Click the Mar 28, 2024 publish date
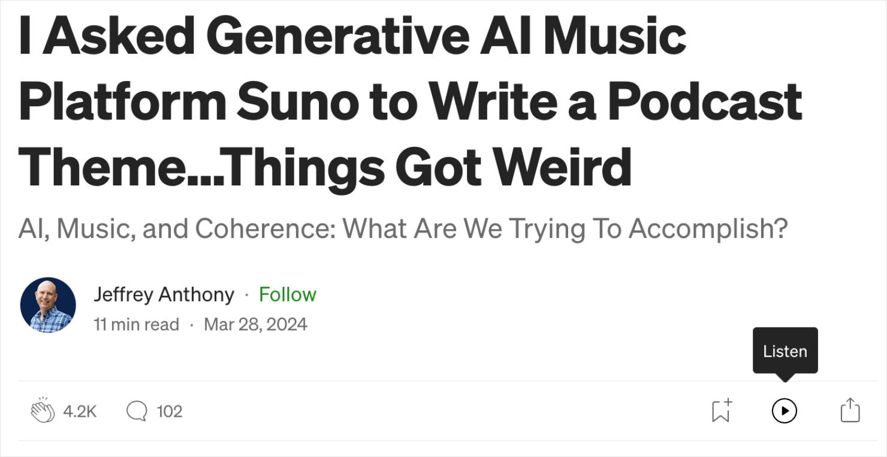The height and width of the screenshot is (457, 887). 255,324
